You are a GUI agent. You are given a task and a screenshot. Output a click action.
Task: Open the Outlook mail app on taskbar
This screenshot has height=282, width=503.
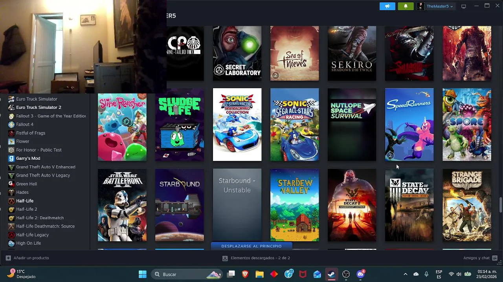click(x=317, y=274)
